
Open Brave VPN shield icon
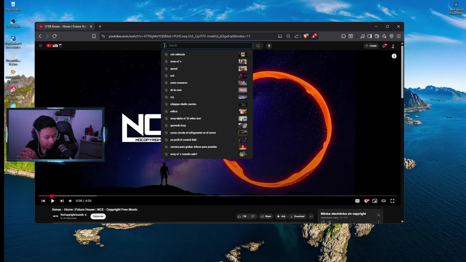pos(391,36)
